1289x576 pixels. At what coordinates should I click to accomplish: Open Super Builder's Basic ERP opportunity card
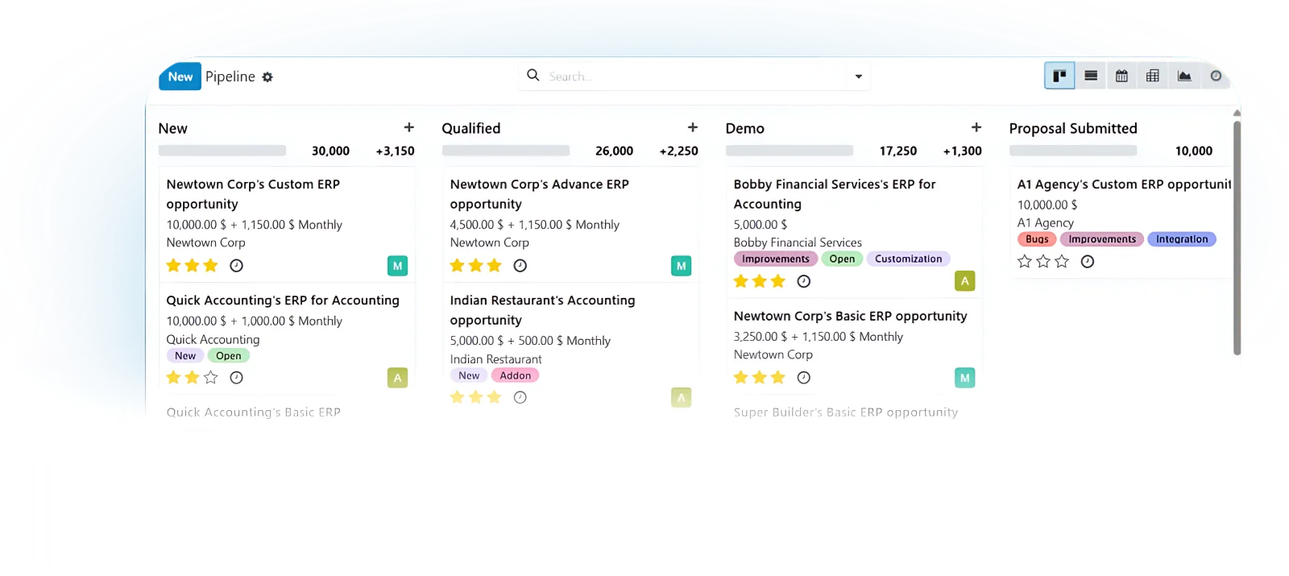pos(846,412)
